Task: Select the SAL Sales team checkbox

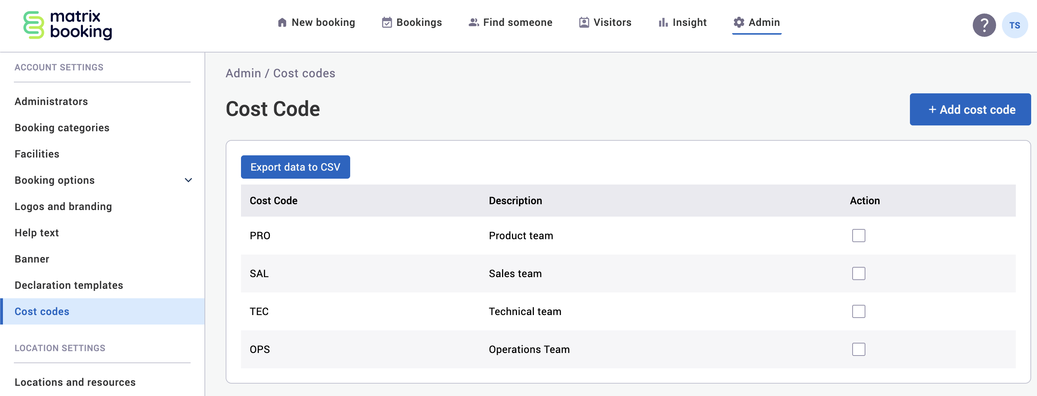Action: pyautogui.click(x=858, y=273)
